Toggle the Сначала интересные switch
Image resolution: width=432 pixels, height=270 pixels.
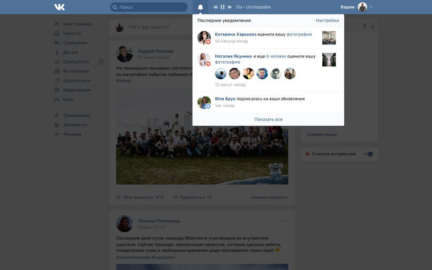[369, 154]
